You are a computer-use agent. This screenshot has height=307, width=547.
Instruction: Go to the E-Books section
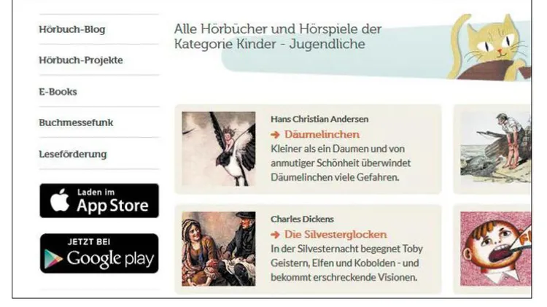(x=58, y=92)
